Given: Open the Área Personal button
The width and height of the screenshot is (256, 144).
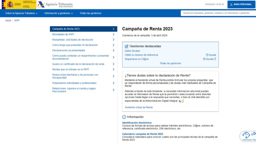Looking at the screenshot, I should pos(242,4).
